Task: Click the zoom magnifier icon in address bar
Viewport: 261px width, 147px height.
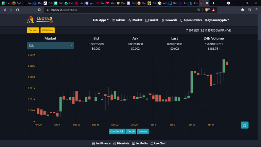Action: pos(198,10)
